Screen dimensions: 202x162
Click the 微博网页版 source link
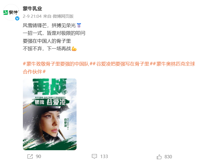(x=63, y=16)
